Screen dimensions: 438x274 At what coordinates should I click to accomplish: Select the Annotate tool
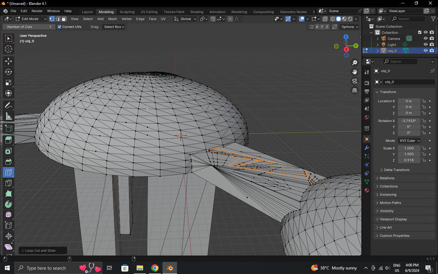(9, 106)
